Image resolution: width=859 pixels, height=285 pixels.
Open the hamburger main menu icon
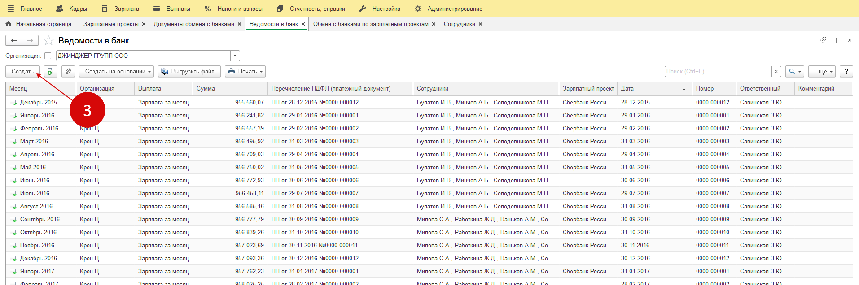tap(11, 9)
